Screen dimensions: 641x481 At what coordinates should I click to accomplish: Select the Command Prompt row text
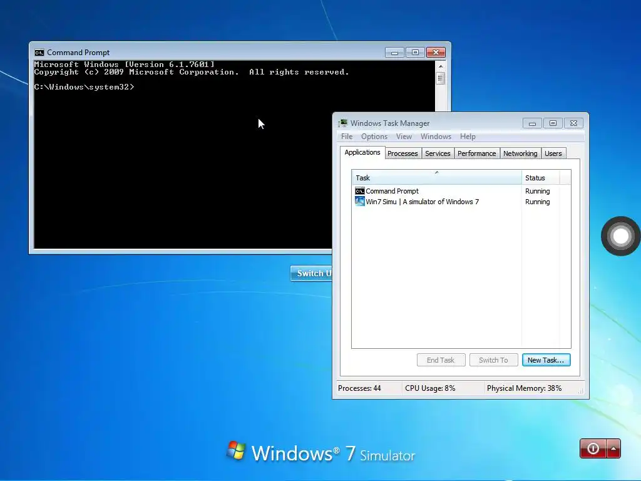392,191
